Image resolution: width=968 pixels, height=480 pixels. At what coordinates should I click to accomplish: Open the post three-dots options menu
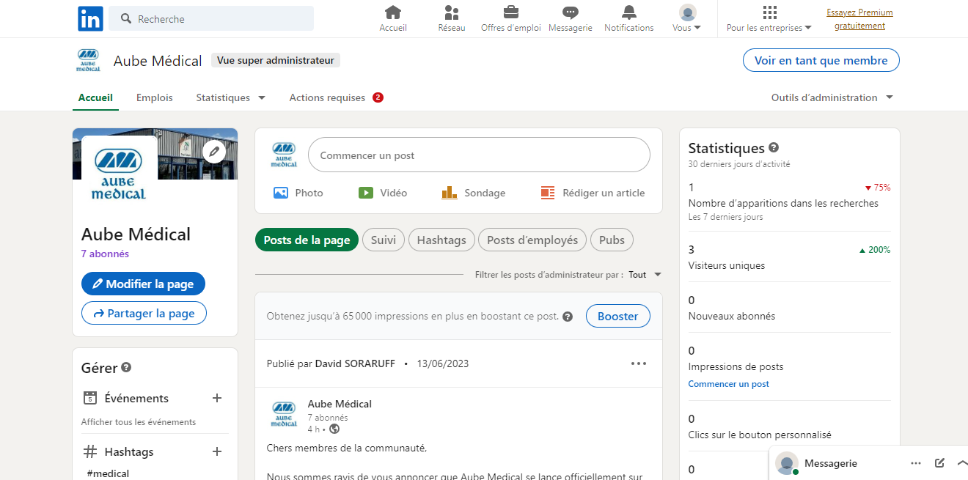[x=639, y=363]
